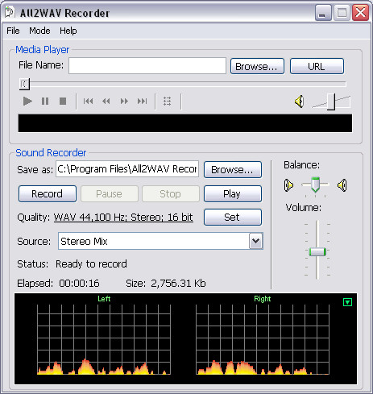Click the media player Play icon
This screenshot has height=394, width=373.
(27, 102)
